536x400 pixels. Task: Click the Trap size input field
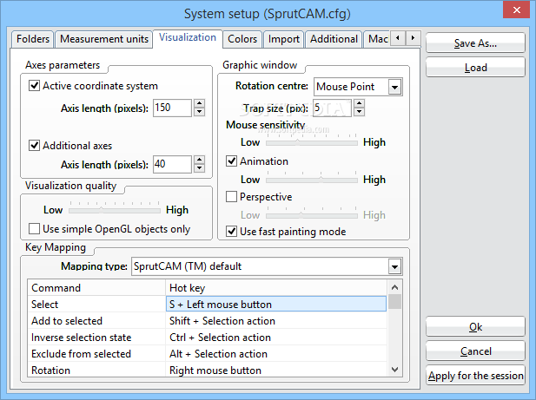(x=332, y=108)
